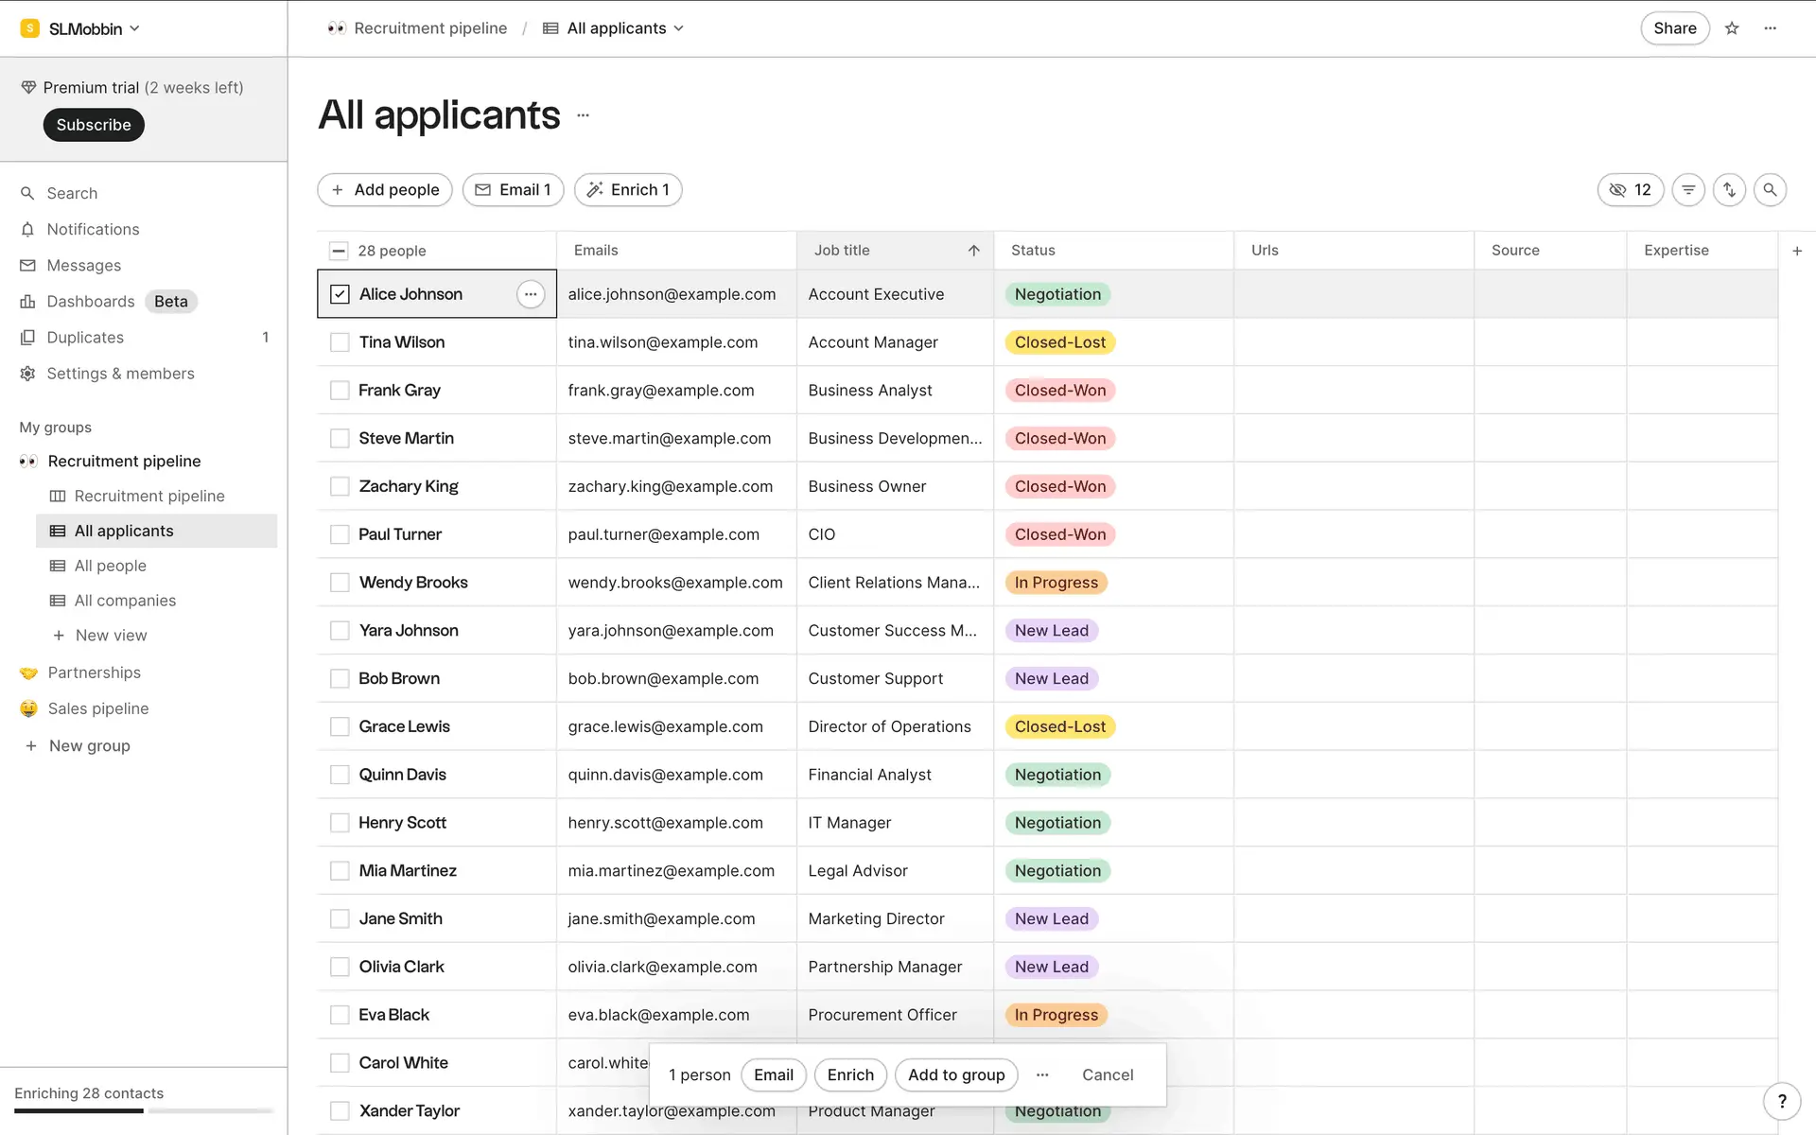Toggle the select-all people checkbox
The width and height of the screenshot is (1816, 1135).
[339, 251]
